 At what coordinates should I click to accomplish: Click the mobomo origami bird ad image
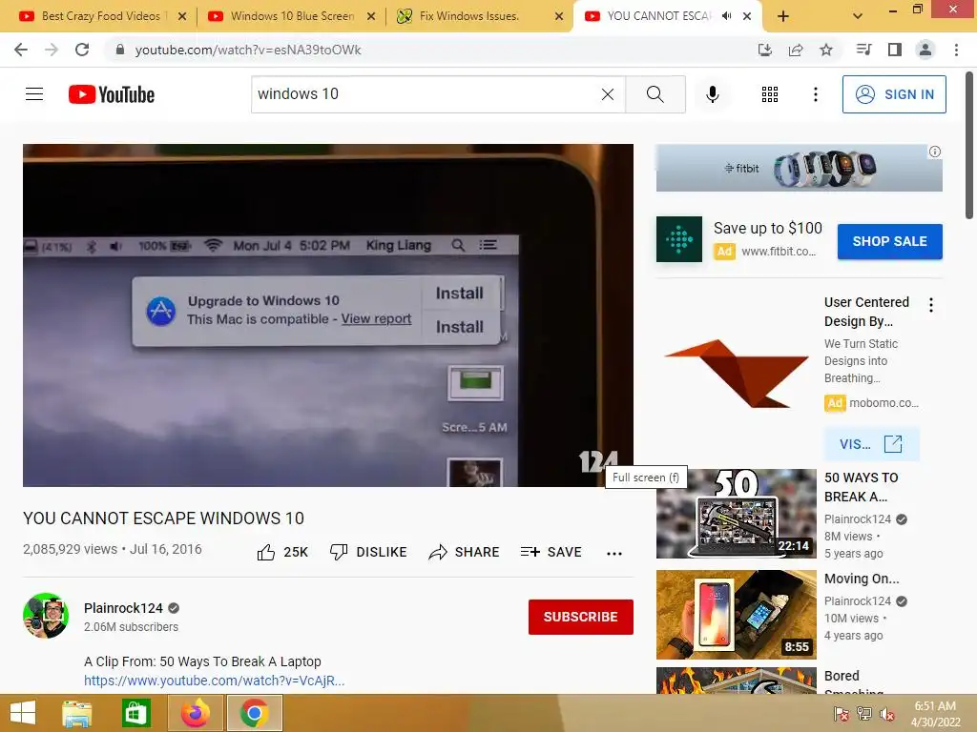[x=736, y=374]
